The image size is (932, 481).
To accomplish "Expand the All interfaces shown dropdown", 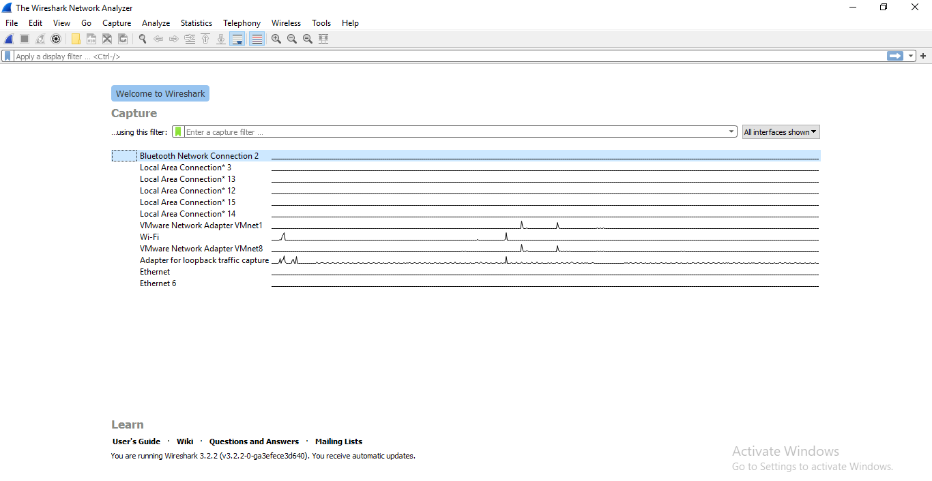I will pyautogui.click(x=781, y=132).
